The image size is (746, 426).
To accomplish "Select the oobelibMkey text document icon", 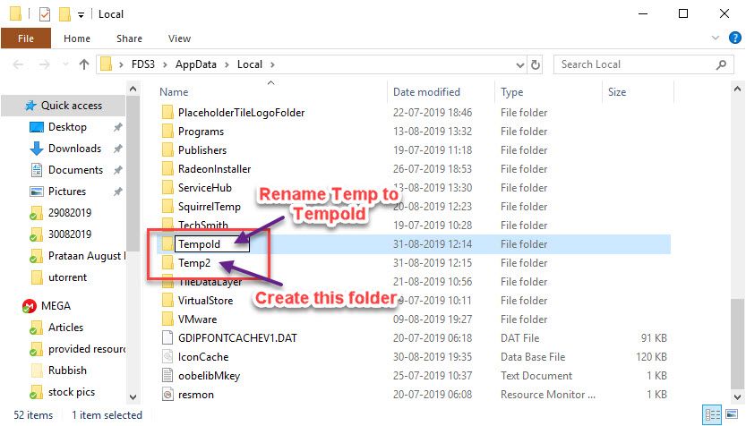I will pyautogui.click(x=167, y=376).
